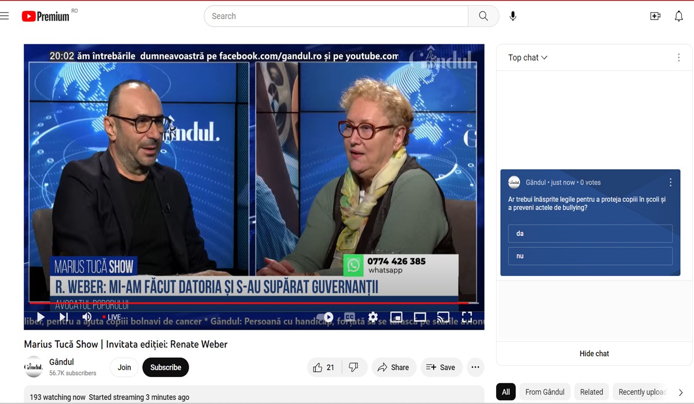Skip to next video
This screenshot has height=404, width=694.
coord(64,317)
